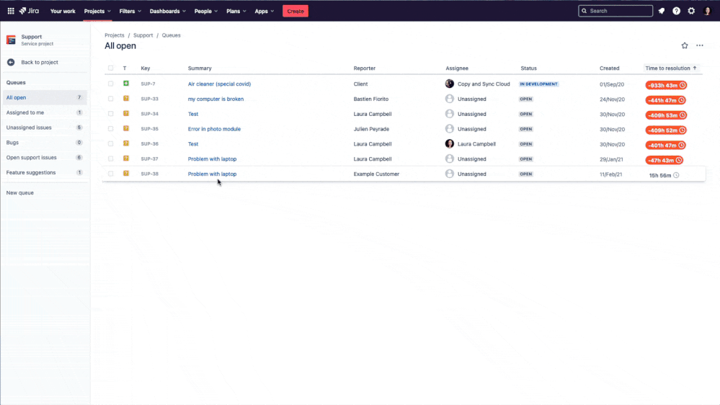Select the Bugs queue
The width and height of the screenshot is (720, 405).
click(x=44, y=143)
